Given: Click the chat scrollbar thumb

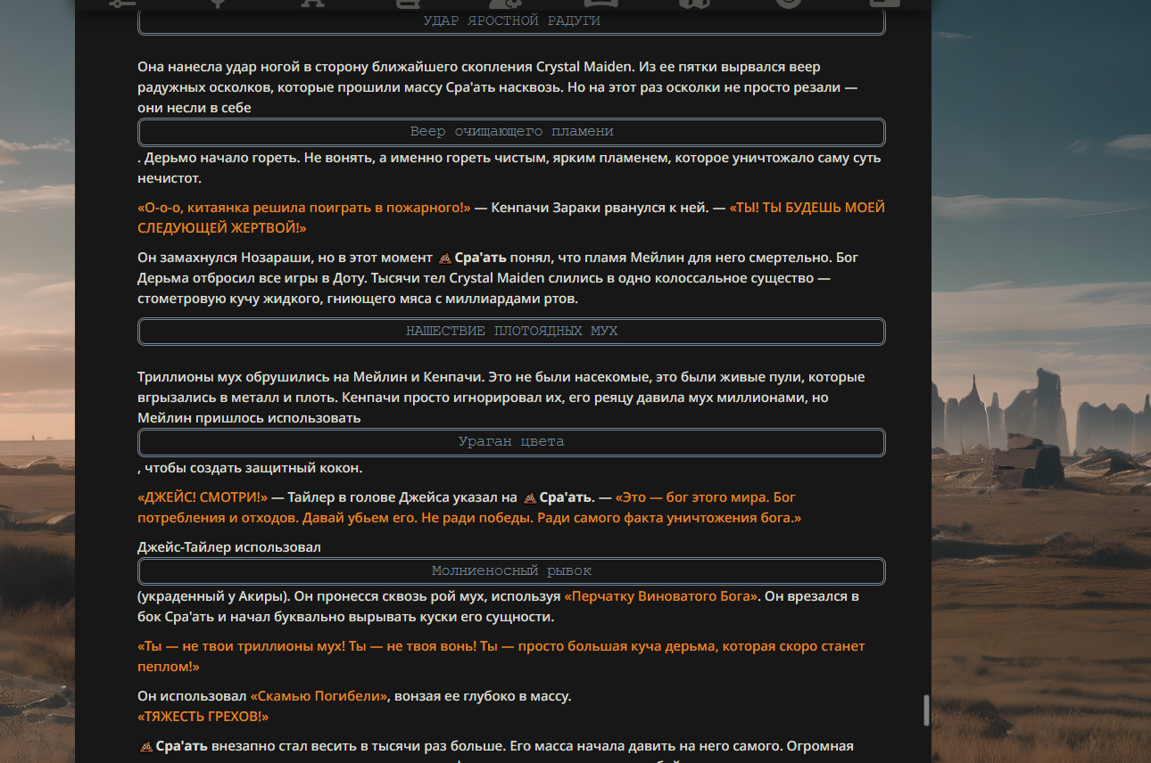Looking at the screenshot, I should pyautogui.click(x=926, y=710).
